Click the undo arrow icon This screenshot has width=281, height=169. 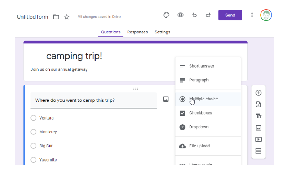194,15
